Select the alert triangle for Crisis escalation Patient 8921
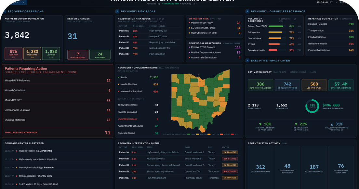This screenshot has width=359, height=189. [17, 176]
